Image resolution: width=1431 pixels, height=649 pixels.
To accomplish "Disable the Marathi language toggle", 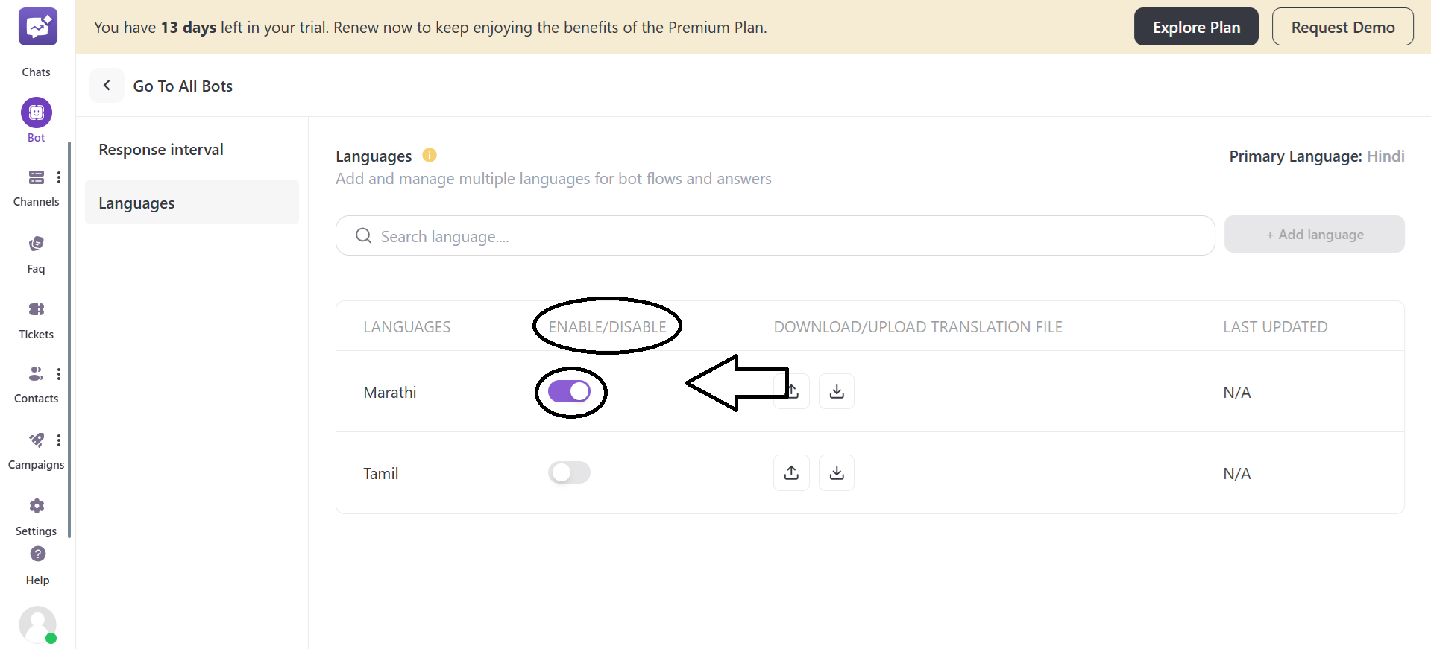I will click(570, 390).
